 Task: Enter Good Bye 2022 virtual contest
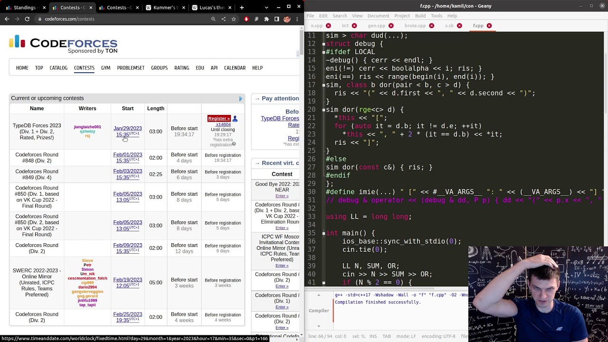tap(282, 196)
